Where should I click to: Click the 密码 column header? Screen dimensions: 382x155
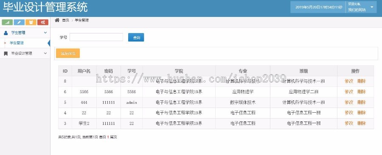point(108,71)
